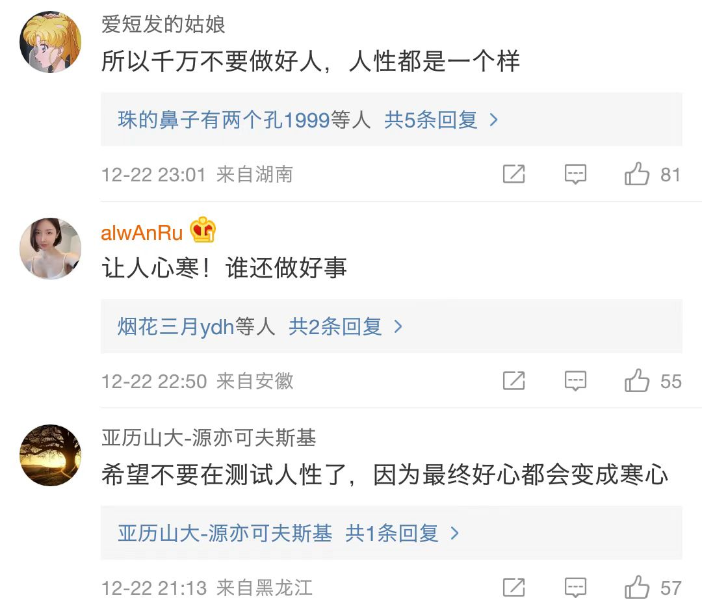
Task: Tap reply bubble icon on 亚历山大's comment
Action: (575, 586)
